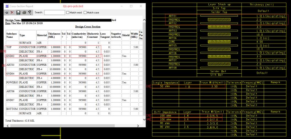Click 'ART08' layer label on canvas
Viewport: 291px width, 139px height.
(172, 68)
